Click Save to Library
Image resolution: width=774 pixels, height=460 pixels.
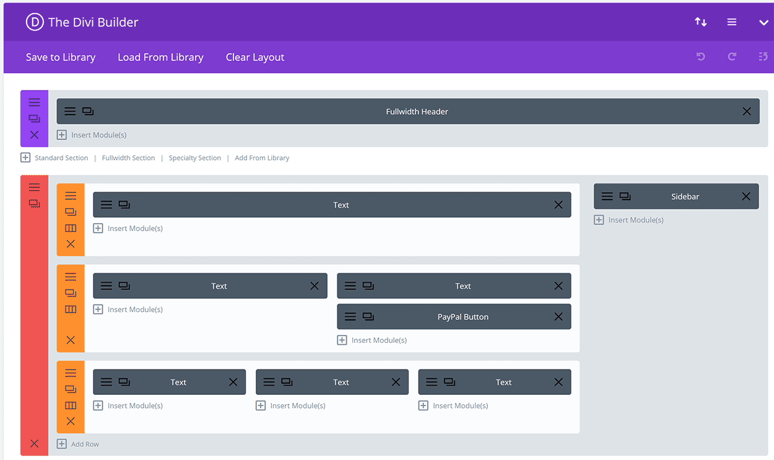(61, 57)
